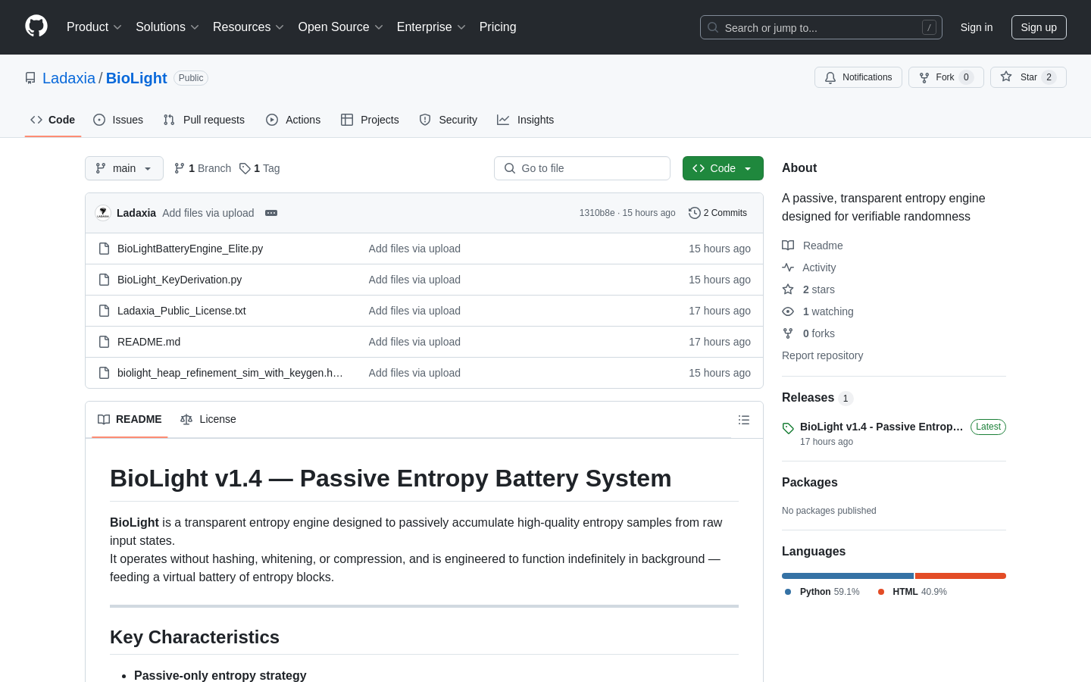Go to the GitHub homepage logo
Viewport: 1091px width, 682px height.
(x=36, y=27)
